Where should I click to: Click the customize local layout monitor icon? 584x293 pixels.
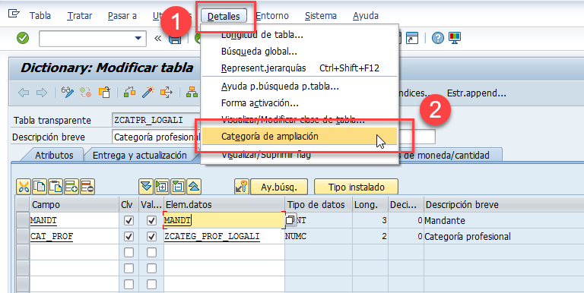455,38
